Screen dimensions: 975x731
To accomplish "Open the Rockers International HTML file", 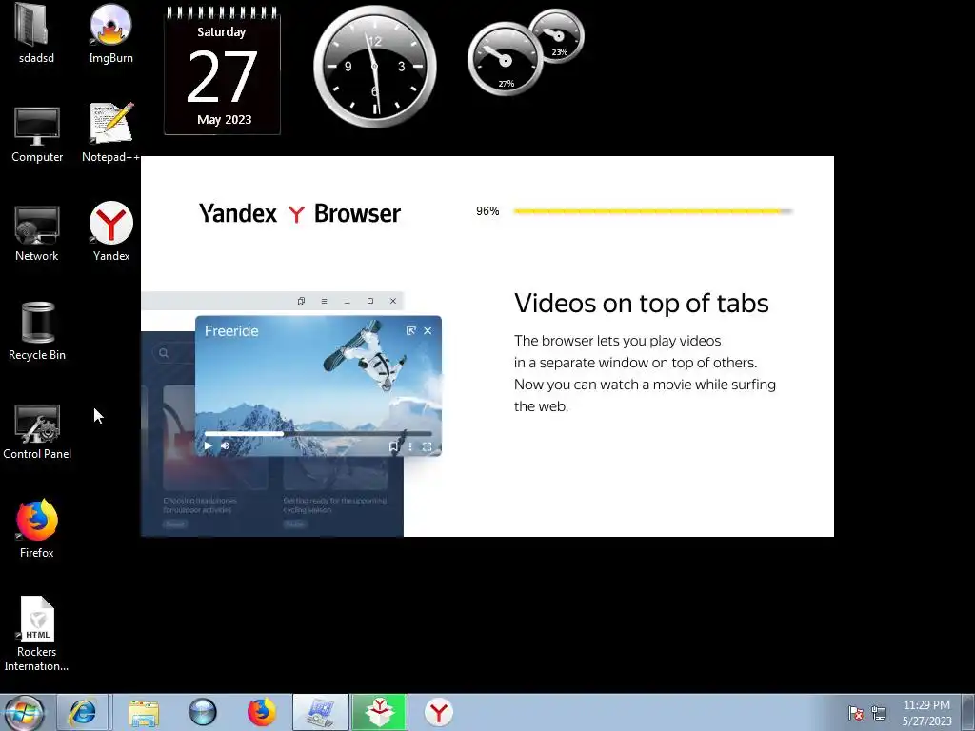I will (37, 634).
